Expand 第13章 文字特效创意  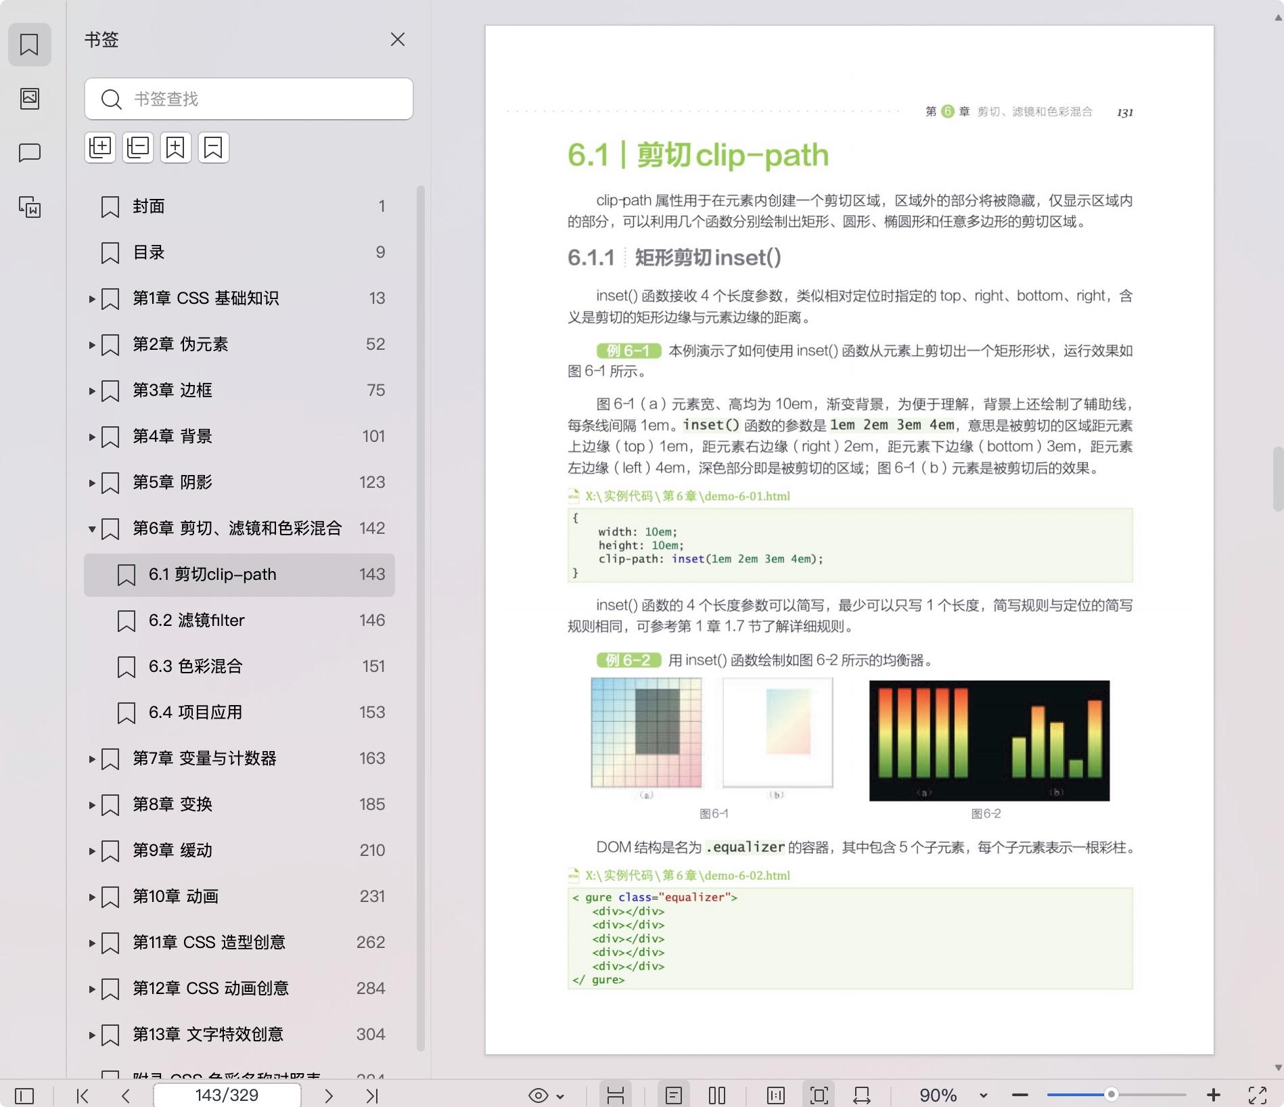click(91, 1035)
